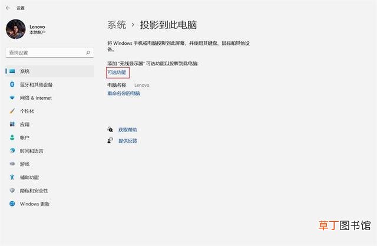Click the 投影到此电脑 page title
Viewport: 377px width, 246px height.
[x=168, y=25]
